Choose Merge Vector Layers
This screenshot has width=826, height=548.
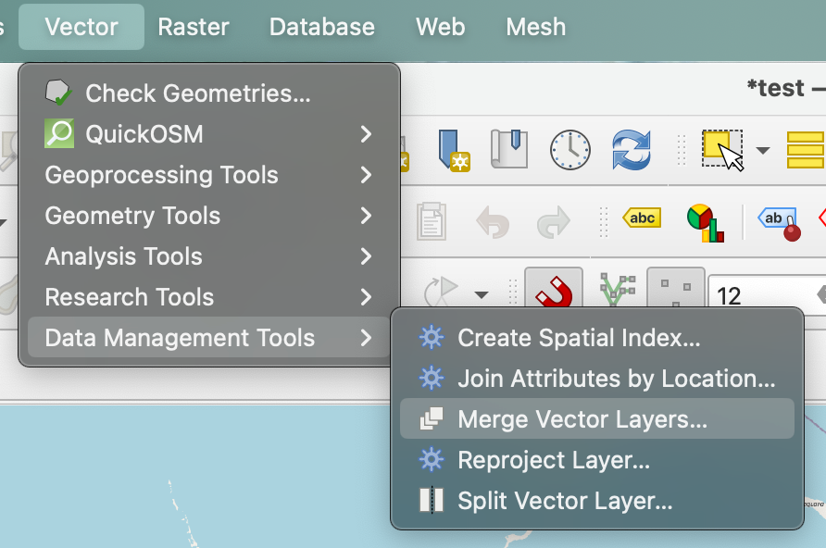click(x=597, y=419)
